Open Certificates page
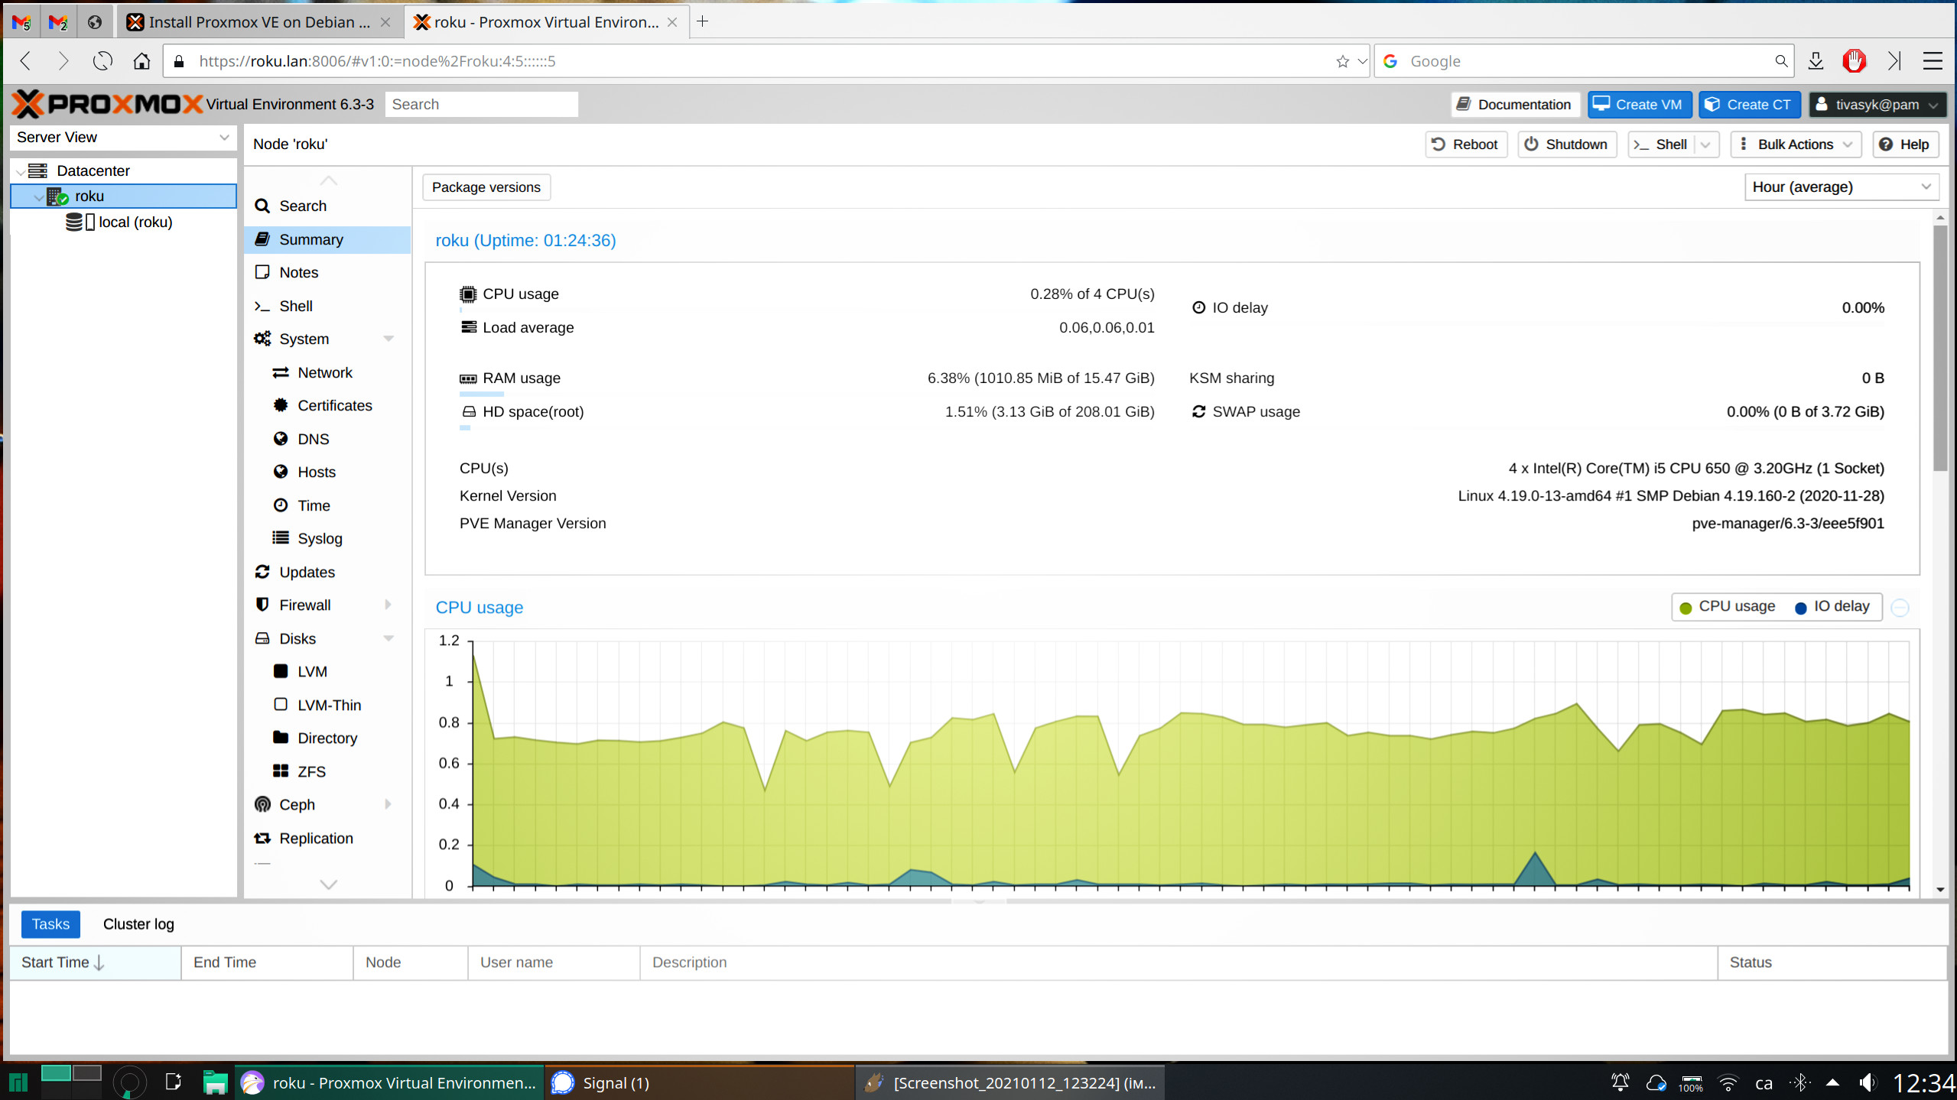Image resolution: width=1957 pixels, height=1100 pixels. pos(327,405)
